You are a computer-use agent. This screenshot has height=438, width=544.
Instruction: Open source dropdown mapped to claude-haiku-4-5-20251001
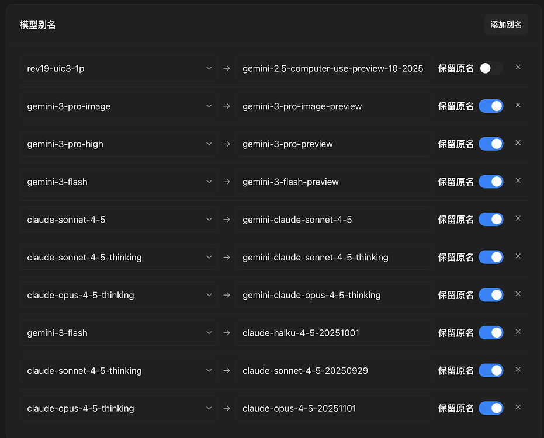point(119,333)
